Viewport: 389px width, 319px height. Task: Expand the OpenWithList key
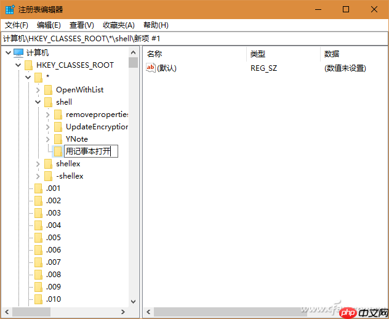(x=38, y=90)
